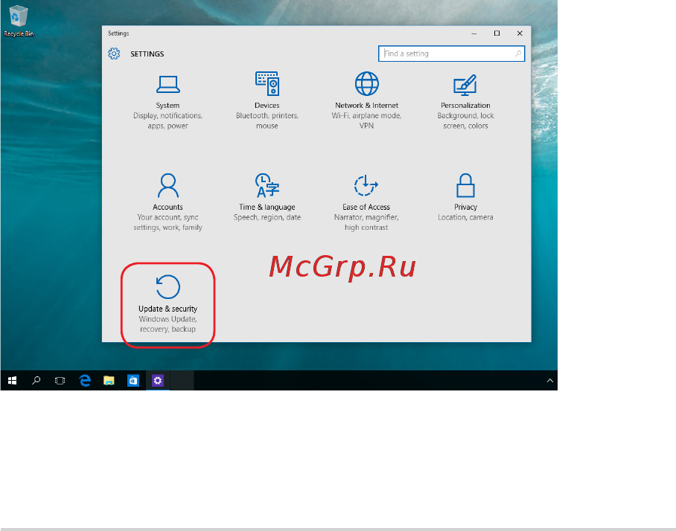Open the Privacy padlock icon

(x=465, y=185)
